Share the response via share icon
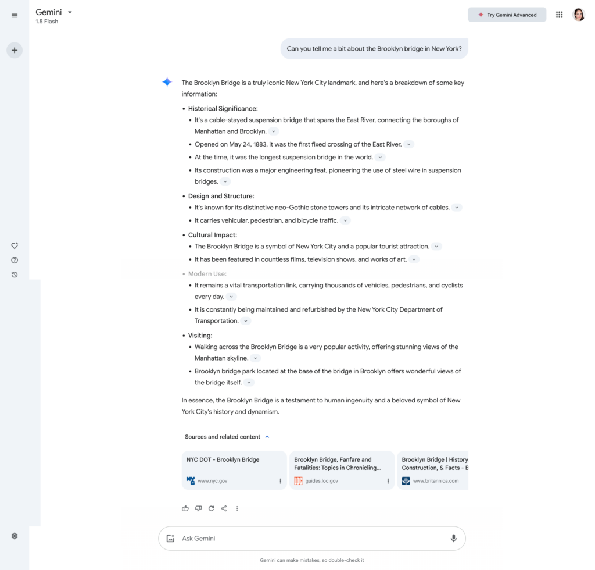The height and width of the screenshot is (570, 595). click(x=224, y=508)
